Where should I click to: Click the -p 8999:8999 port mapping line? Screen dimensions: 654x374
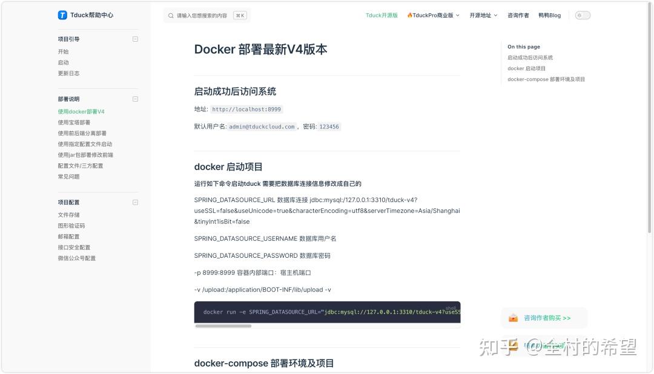click(x=253, y=273)
